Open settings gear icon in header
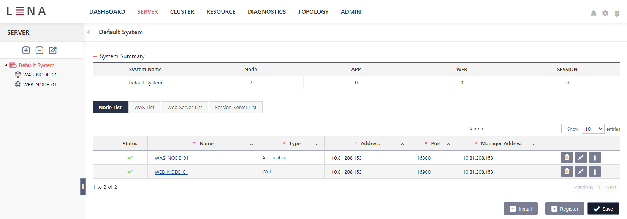Image resolution: width=627 pixels, height=219 pixels. tap(605, 13)
